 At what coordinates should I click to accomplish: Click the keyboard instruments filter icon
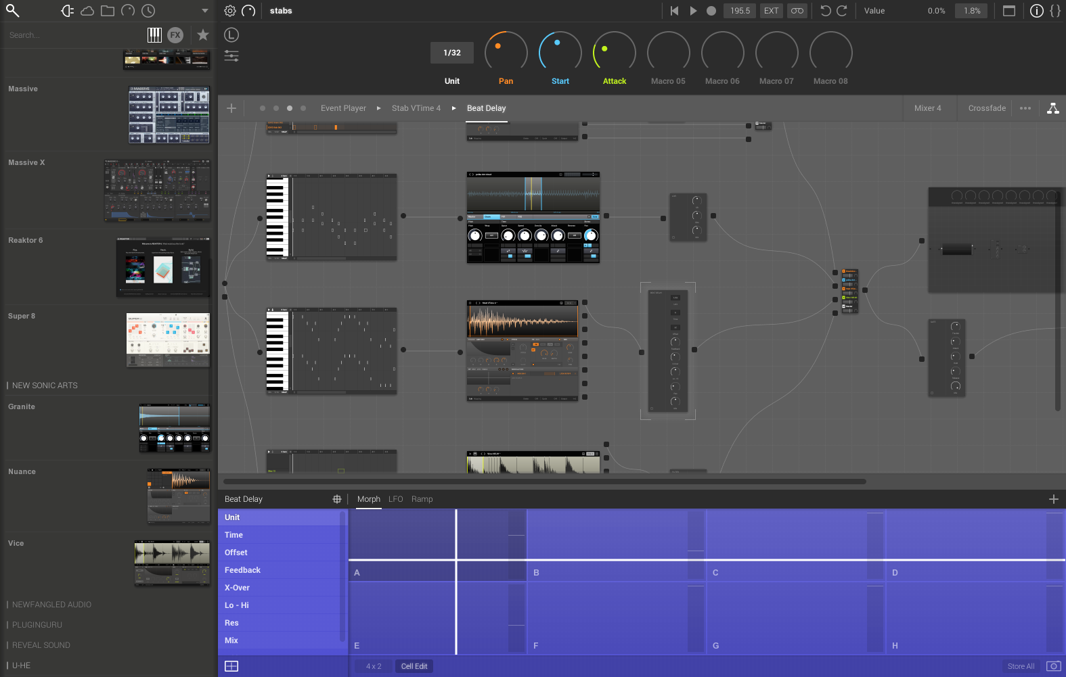tap(154, 35)
